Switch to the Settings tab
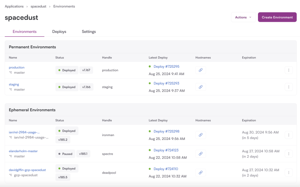Screen dimensions: 300x187 [89, 32]
